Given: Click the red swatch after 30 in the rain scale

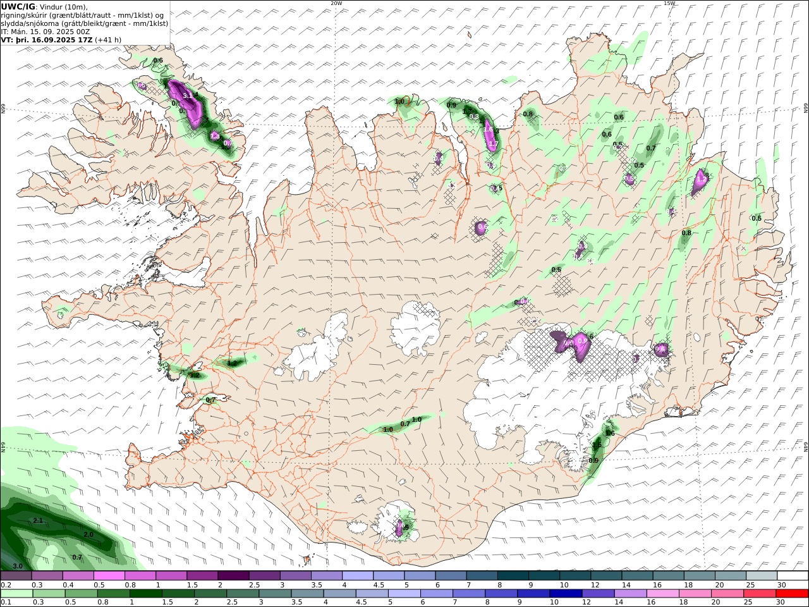Looking at the screenshot, I should [x=792, y=594].
